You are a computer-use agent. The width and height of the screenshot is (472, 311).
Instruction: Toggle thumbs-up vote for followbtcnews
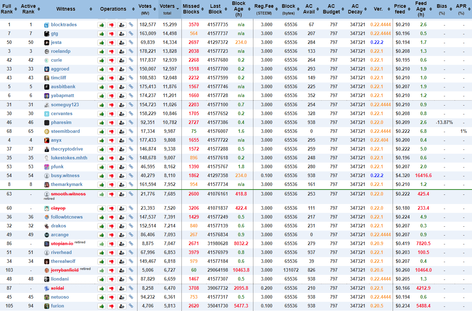coord(102,217)
